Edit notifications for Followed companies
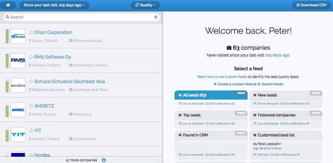Screen dimensions: 333x163 pos(295,124)
